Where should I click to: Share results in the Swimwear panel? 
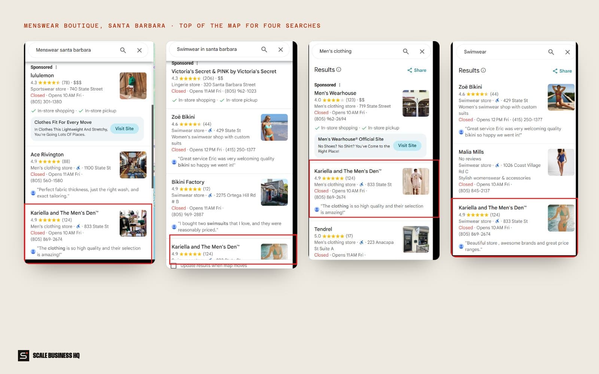pyautogui.click(x=562, y=71)
